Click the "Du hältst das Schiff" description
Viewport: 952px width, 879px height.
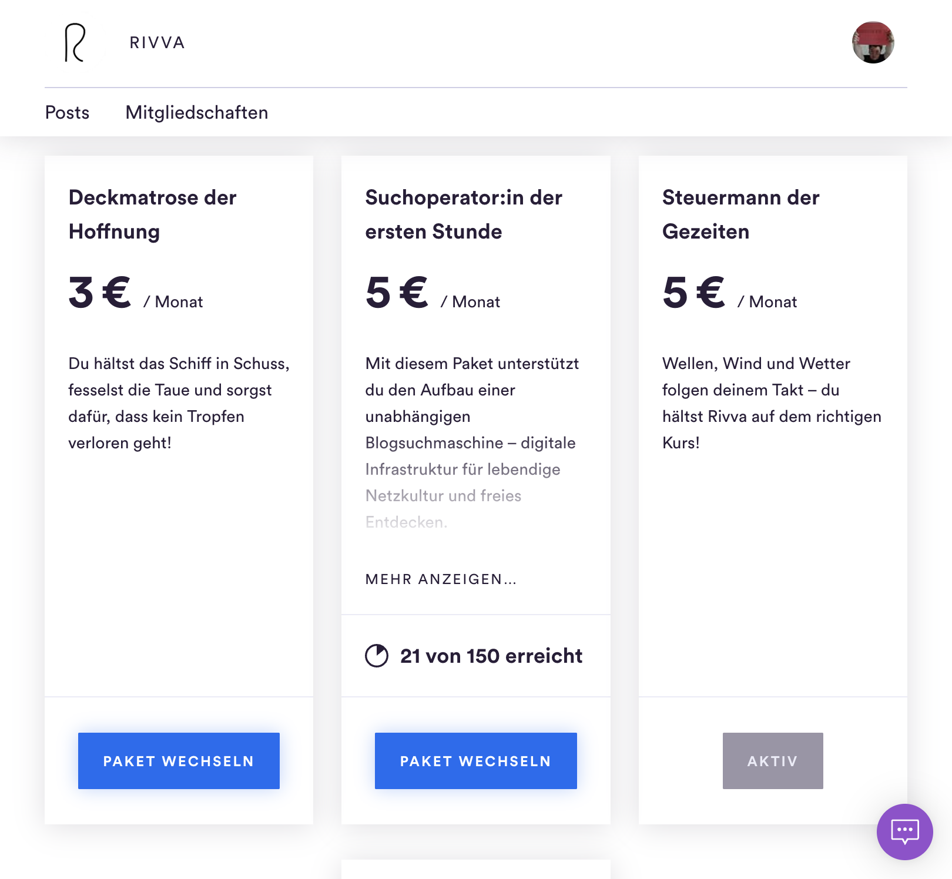(x=179, y=403)
